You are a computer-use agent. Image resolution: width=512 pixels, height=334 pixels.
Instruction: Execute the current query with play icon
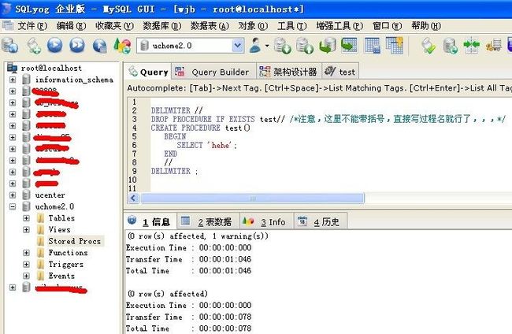[x=55, y=46]
